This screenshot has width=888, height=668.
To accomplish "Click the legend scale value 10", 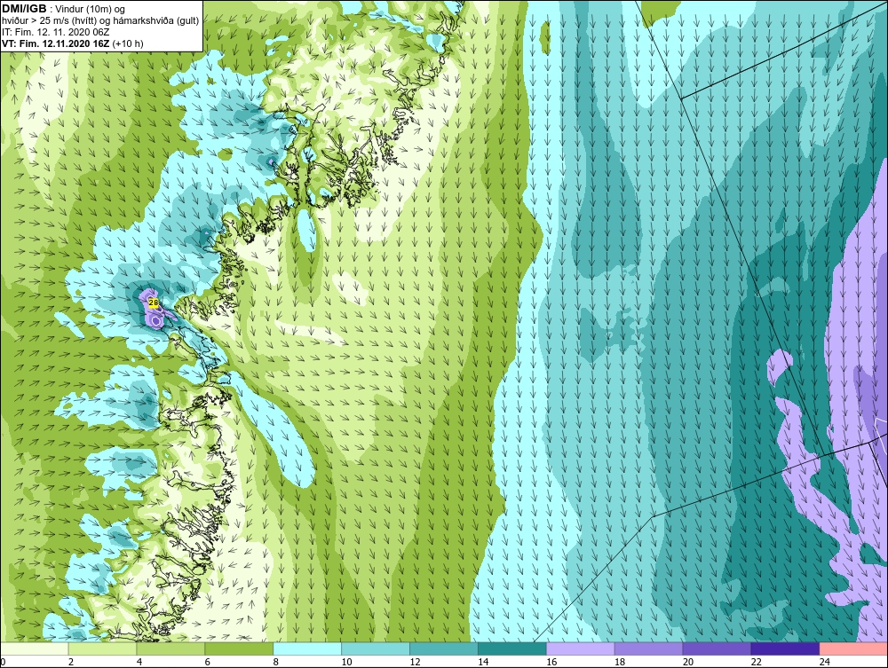I will [346, 662].
